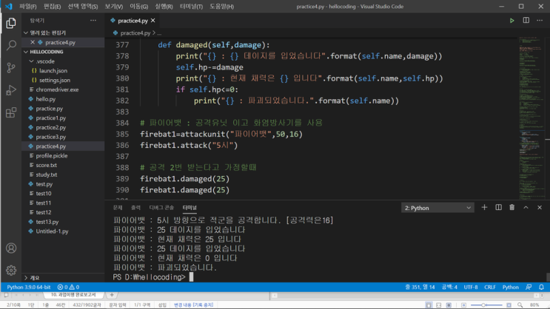This screenshot has height=309, width=550.
Task: Open the View (보기) menu
Action: (114, 7)
